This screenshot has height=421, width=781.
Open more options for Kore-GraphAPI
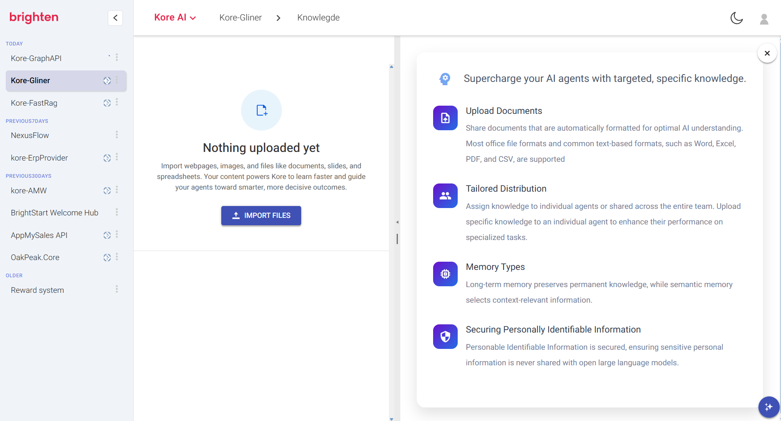tap(117, 57)
